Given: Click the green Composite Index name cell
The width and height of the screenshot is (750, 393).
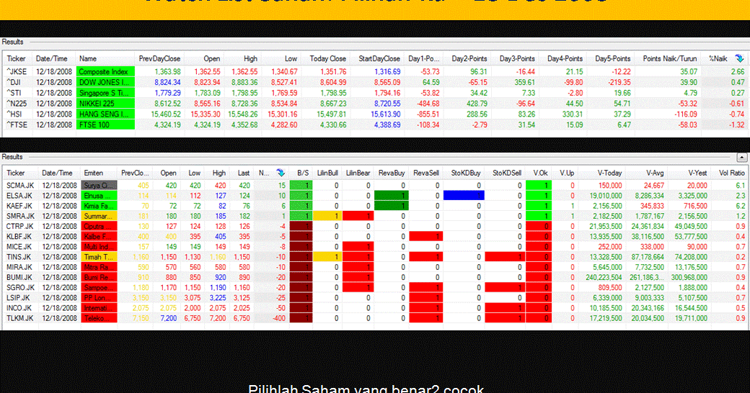Looking at the screenshot, I should (x=105, y=72).
